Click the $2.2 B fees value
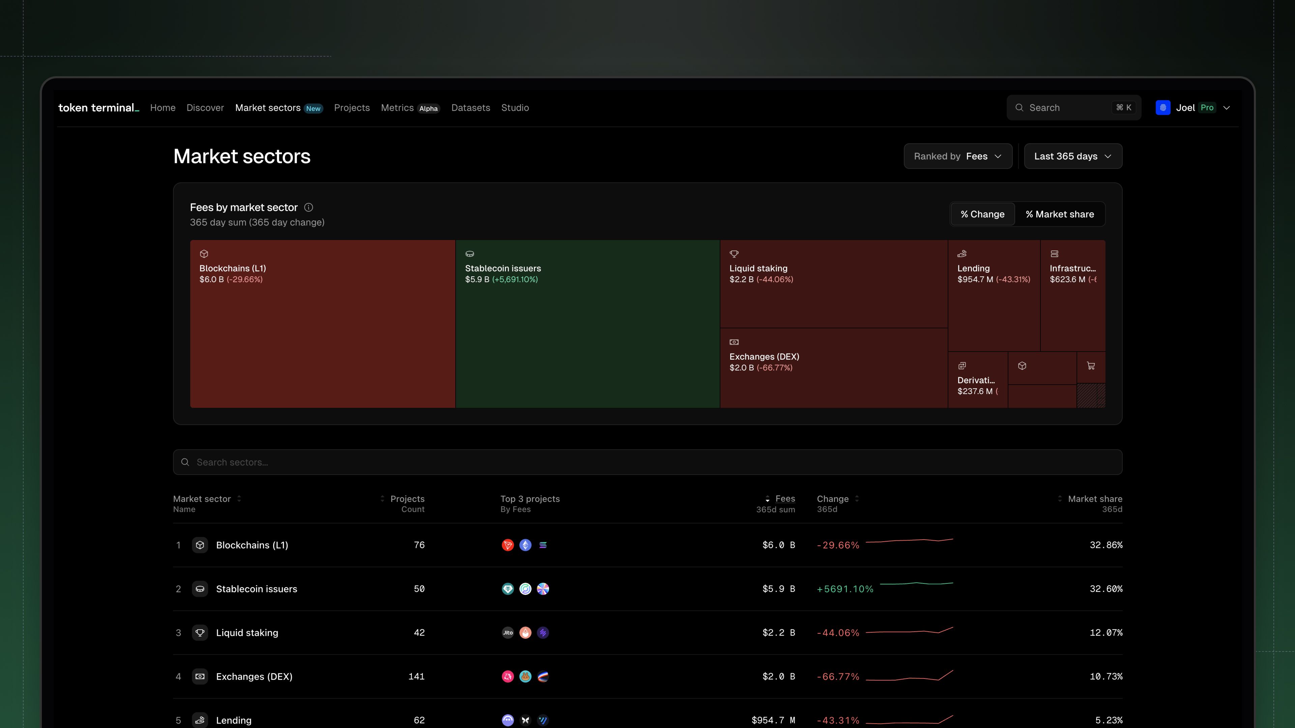Screen dimensions: 1295x728 tap(779, 633)
